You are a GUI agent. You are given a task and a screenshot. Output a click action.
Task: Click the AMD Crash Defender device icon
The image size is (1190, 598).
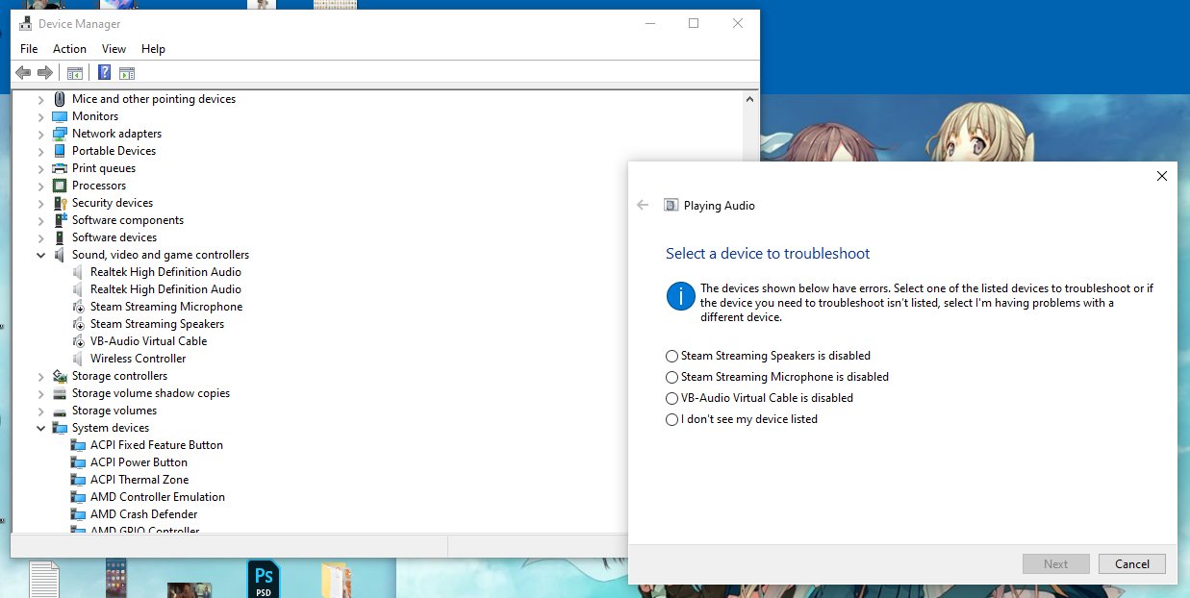(79, 514)
